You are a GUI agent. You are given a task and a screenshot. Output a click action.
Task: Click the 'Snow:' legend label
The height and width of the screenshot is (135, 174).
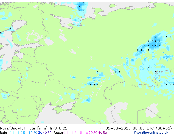[58, 133]
